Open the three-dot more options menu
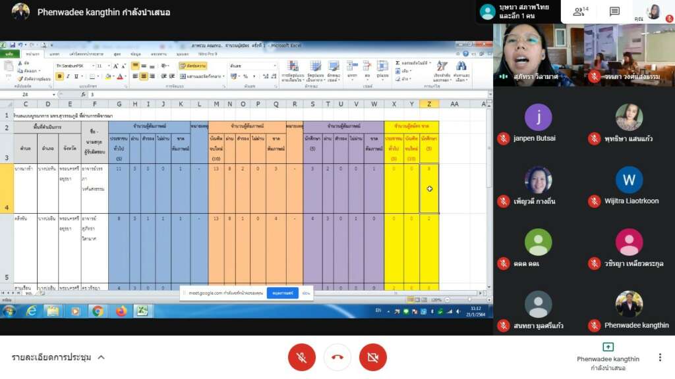Image resolution: width=675 pixels, height=379 pixels. [660, 357]
